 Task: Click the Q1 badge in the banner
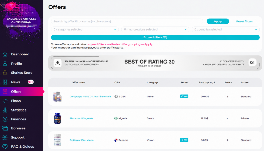click(x=252, y=63)
